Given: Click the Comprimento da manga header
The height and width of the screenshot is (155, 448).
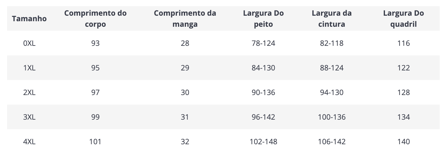Looking at the screenshot, I should pos(185,19).
